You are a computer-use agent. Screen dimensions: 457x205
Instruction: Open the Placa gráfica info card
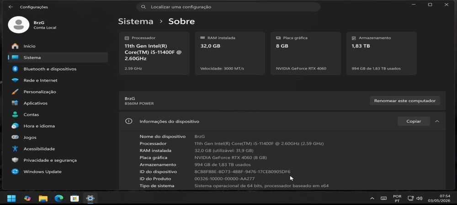tap(306, 53)
